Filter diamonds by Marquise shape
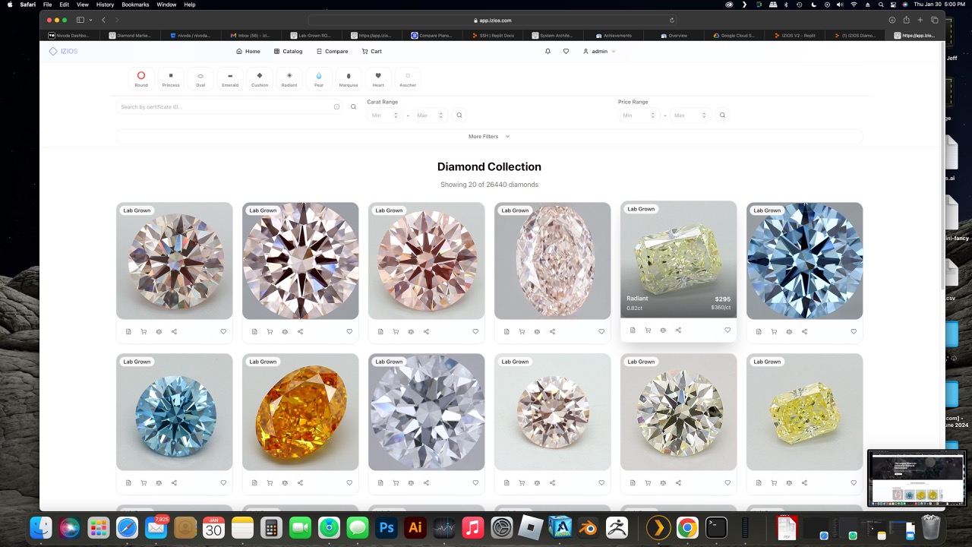This screenshot has height=547, width=972. point(349,78)
